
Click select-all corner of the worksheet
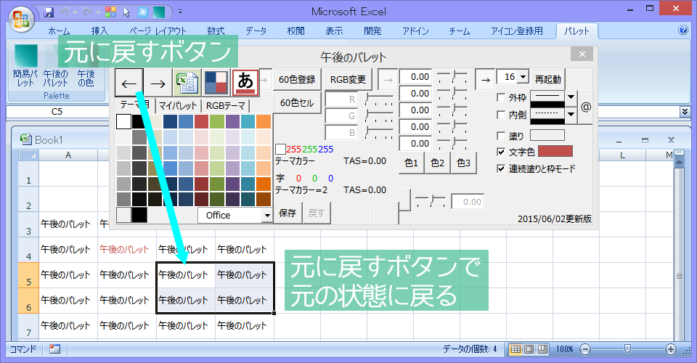pos(28,155)
